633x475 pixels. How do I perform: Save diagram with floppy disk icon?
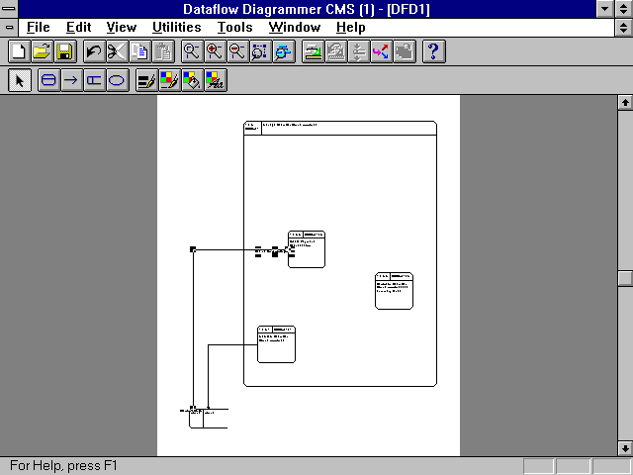(x=63, y=51)
